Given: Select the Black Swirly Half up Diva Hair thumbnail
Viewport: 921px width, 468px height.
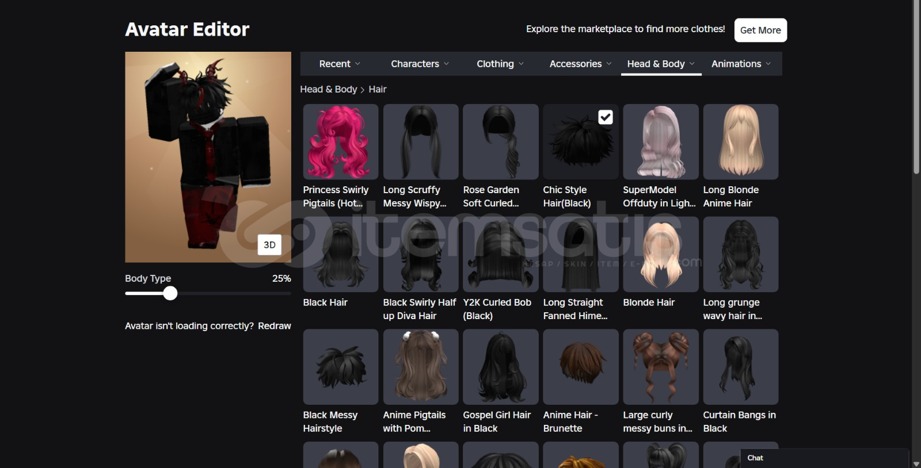Looking at the screenshot, I should coord(420,254).
